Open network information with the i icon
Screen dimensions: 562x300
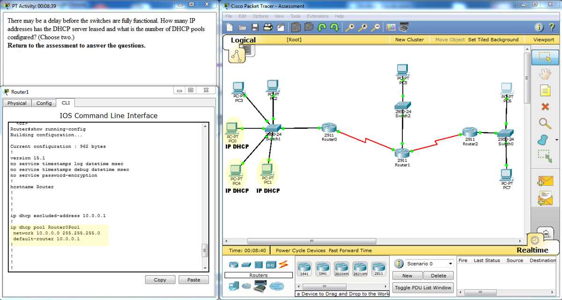pos(539,28)
